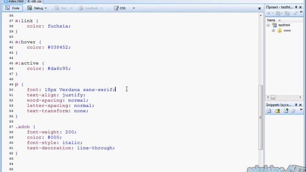Click the letter-spacing: normal line
The width and height of the screenshot is (306, 172).
61,106
